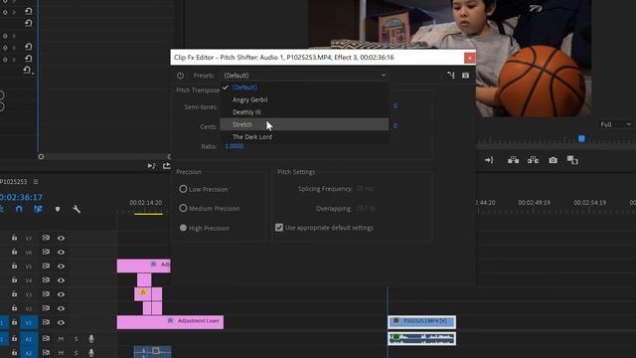Toggle V1 track targeting button
Image resolution: width=636 pixels, height=358 pixels.
(29, 322)
